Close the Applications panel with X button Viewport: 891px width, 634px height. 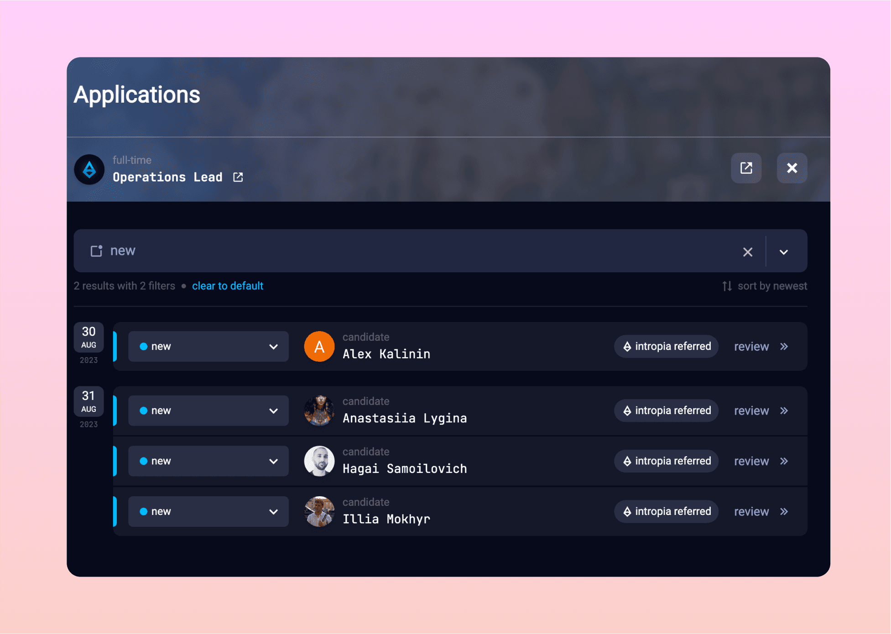(x=792, y=168)
